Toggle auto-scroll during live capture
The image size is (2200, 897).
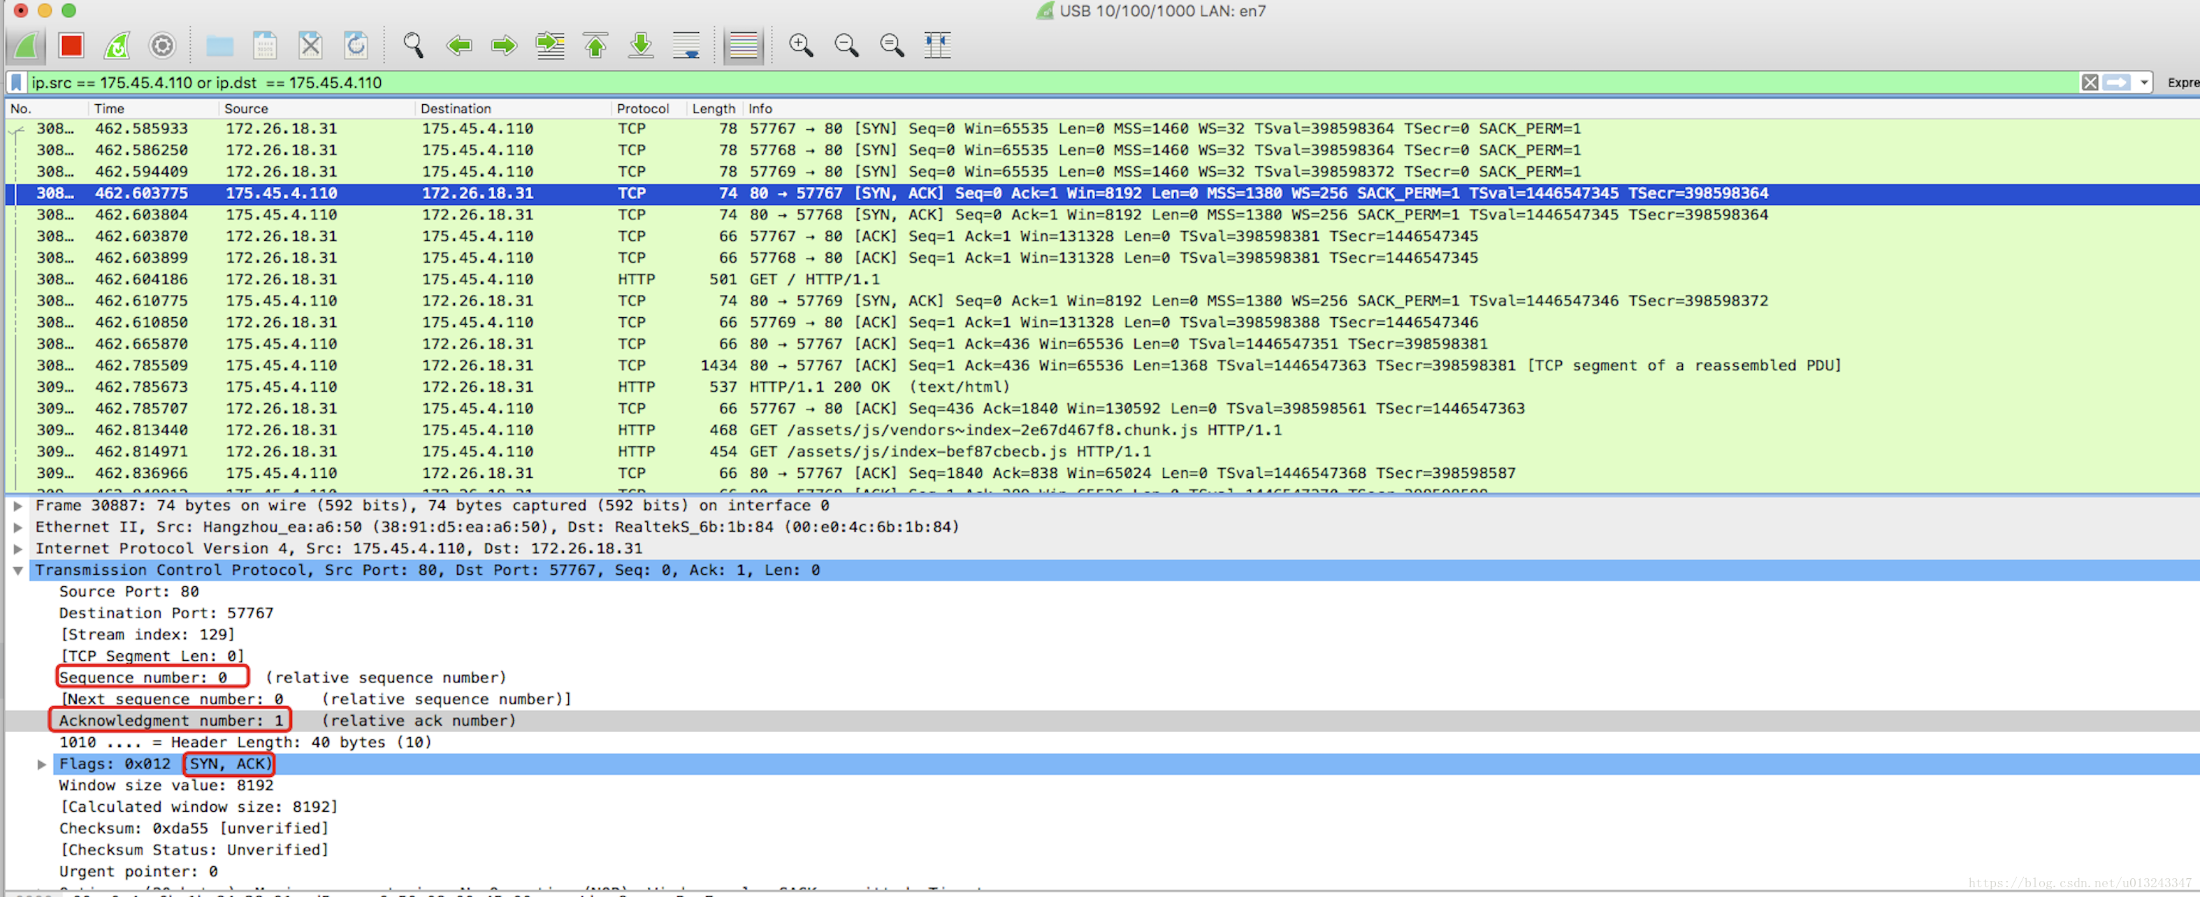(x=686, y=45)
